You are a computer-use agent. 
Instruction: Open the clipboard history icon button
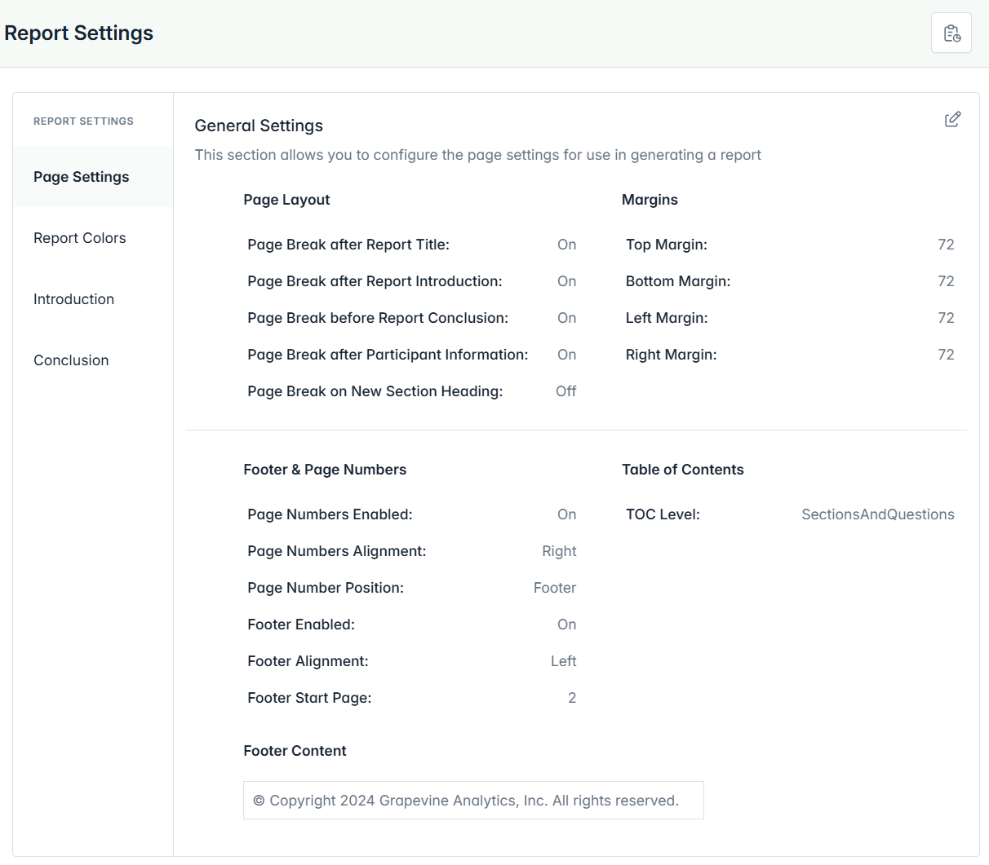[x=951, y=33]
